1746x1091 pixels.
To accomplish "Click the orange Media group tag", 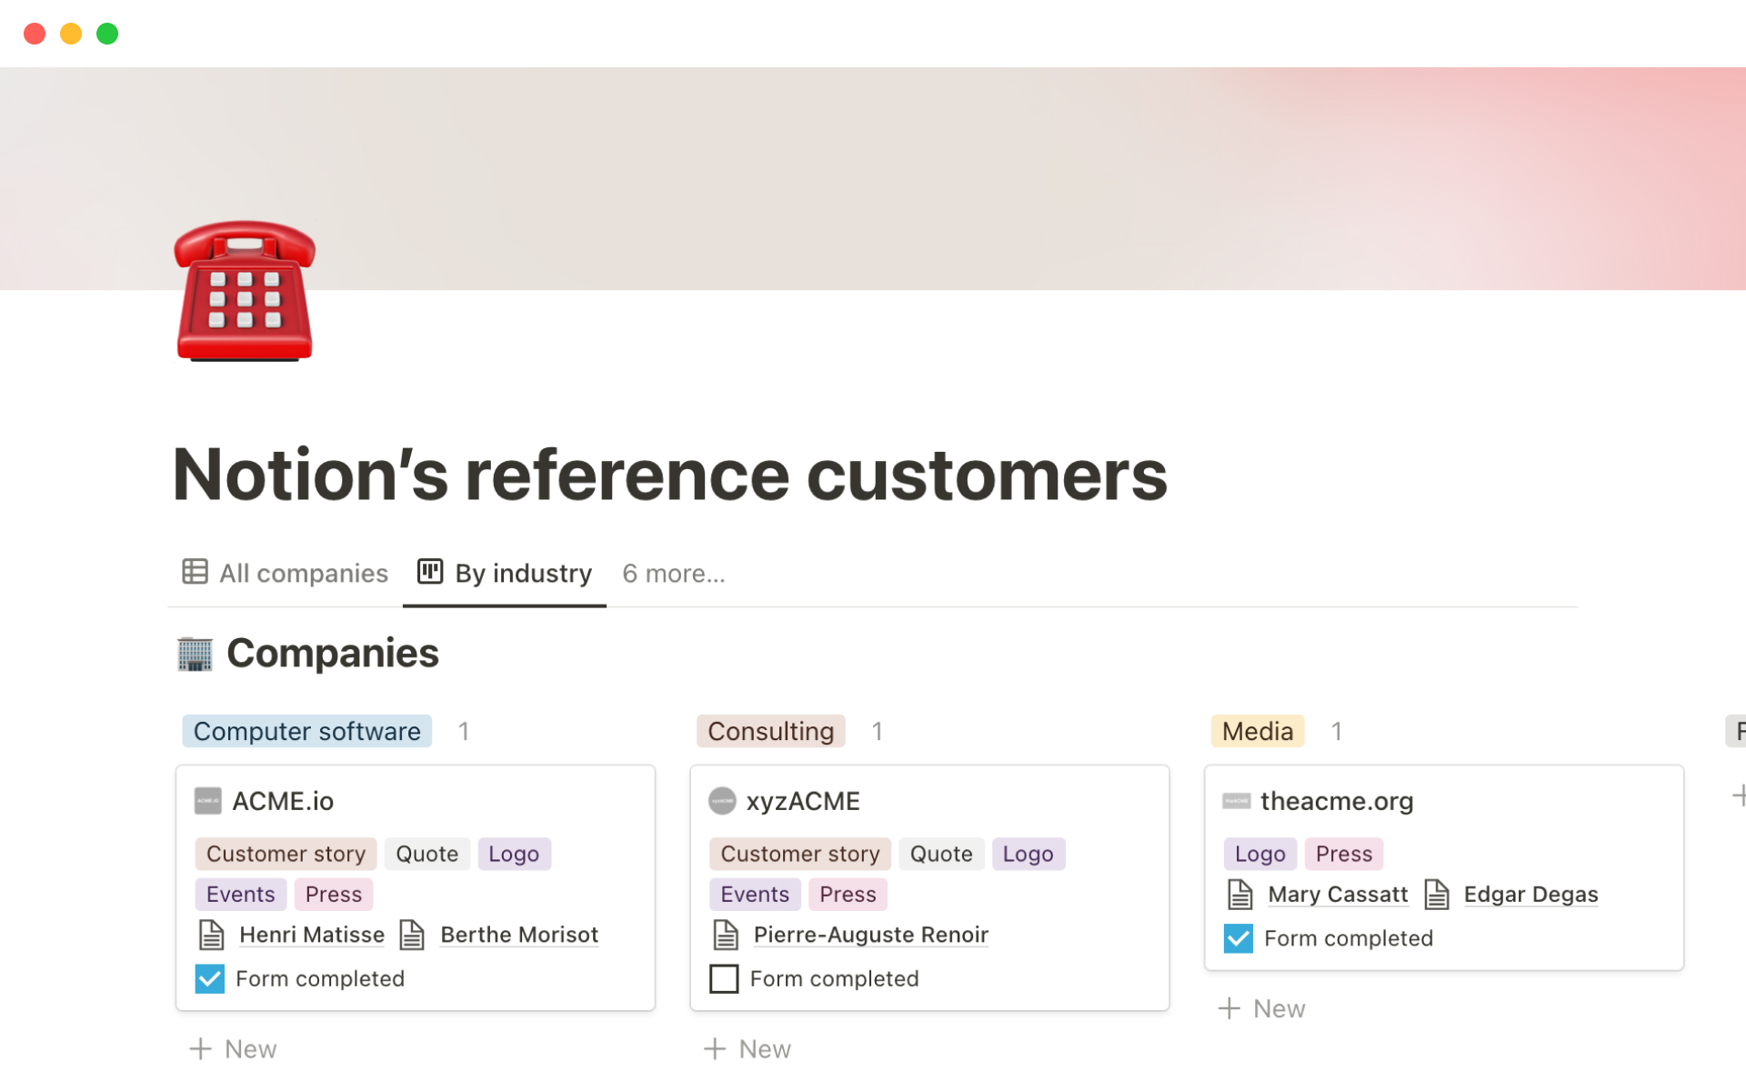I will click(x=1257, y=732).
